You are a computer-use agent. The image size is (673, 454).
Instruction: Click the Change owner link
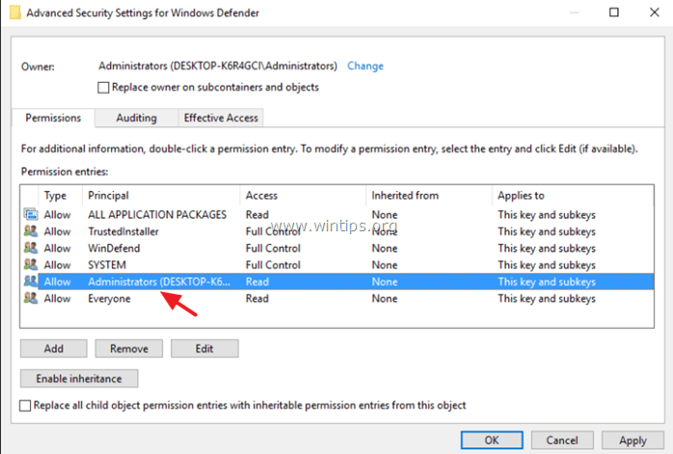(x=365, y=67)
